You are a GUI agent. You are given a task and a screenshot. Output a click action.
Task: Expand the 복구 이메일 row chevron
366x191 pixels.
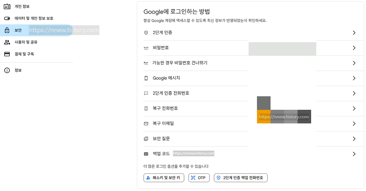click(354, 123)
